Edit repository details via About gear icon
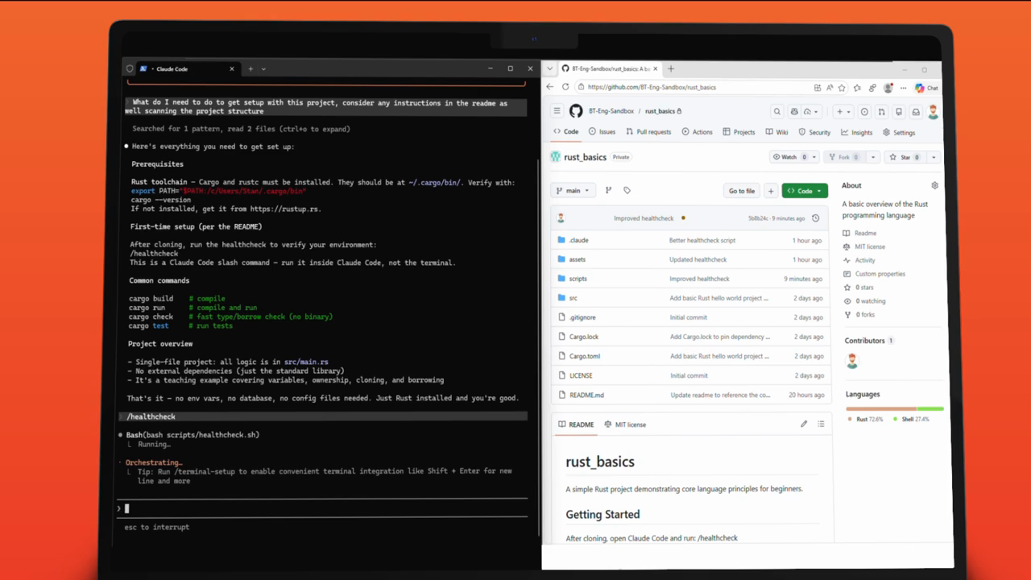 (934, 185)
